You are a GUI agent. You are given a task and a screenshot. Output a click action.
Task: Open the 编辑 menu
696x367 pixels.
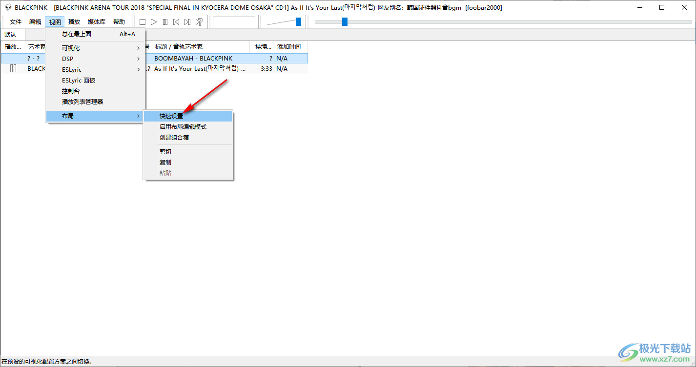35,22
